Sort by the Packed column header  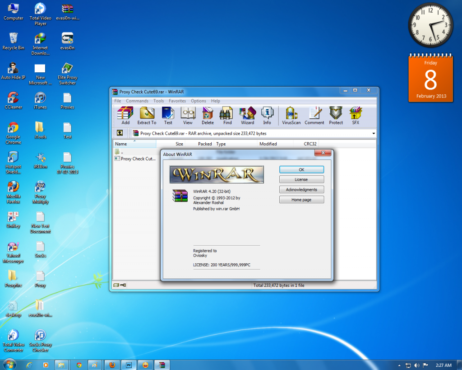[199, 144]
